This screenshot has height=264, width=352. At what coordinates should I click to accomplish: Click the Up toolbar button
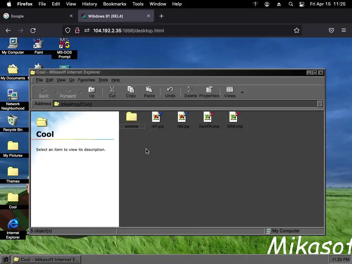pos(91,92)
